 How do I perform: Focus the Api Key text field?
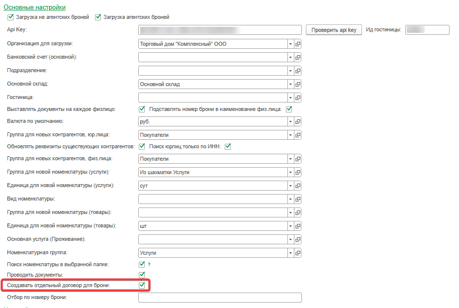[x=220, y=30]
